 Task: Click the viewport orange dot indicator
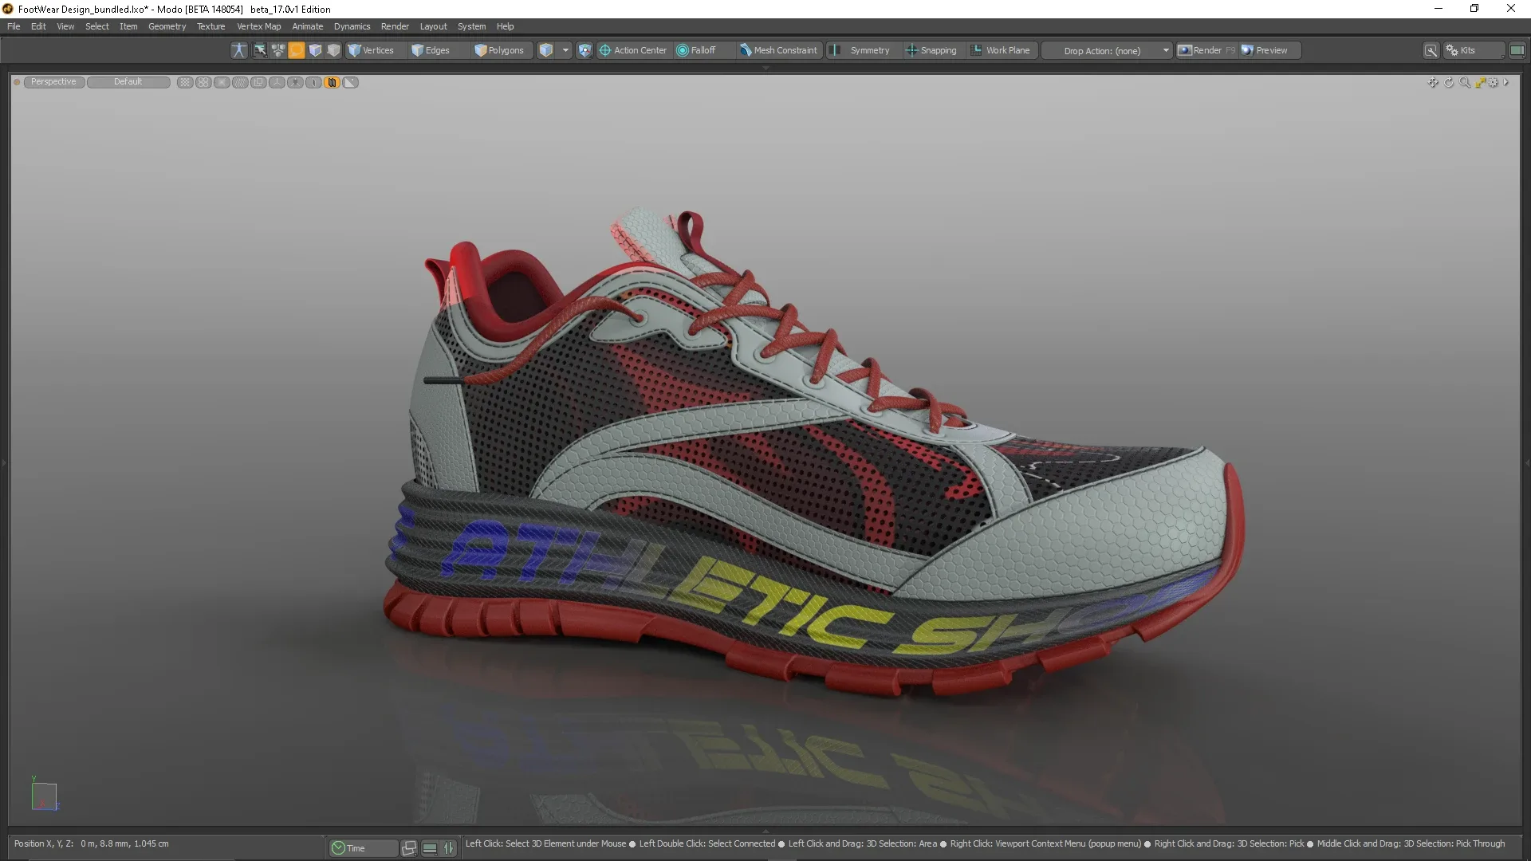point(17,82)
